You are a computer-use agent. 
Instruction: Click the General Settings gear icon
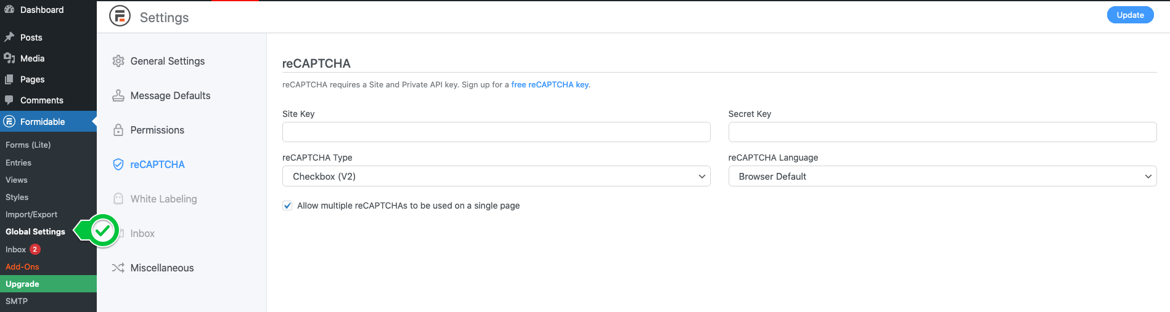(118, 61)
